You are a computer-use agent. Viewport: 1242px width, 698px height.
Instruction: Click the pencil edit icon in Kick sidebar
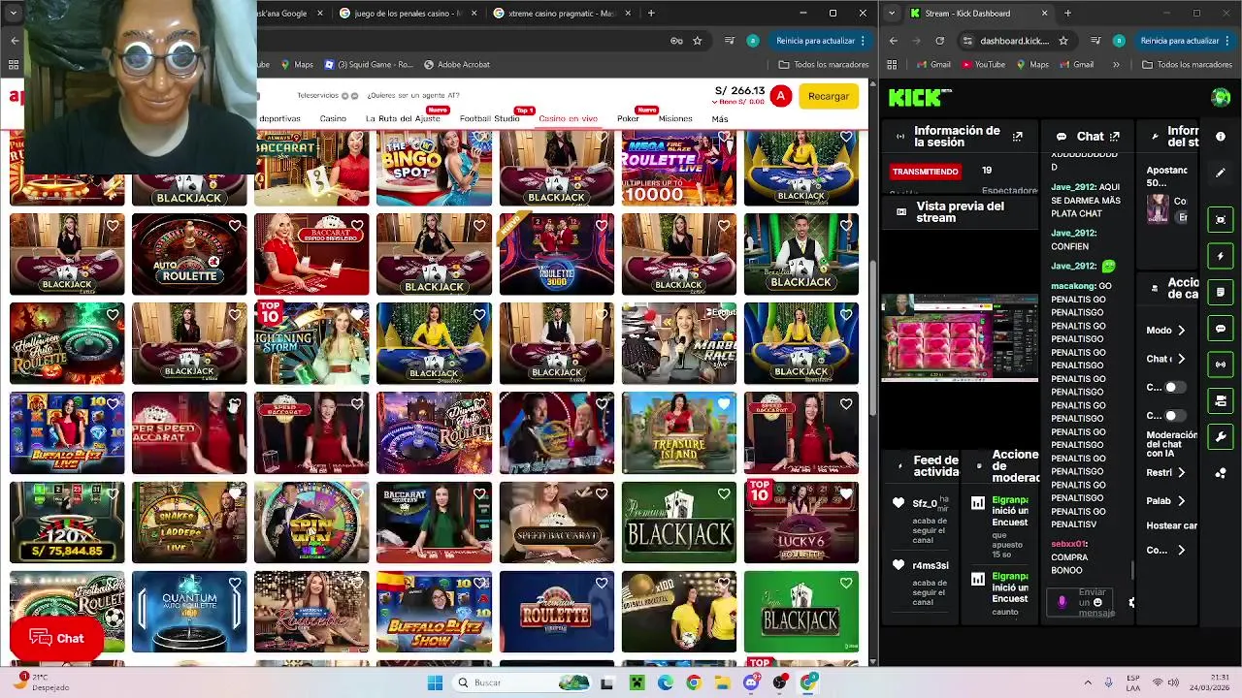(1221, 173)
